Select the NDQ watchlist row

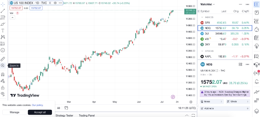click(x=225, y=28)
